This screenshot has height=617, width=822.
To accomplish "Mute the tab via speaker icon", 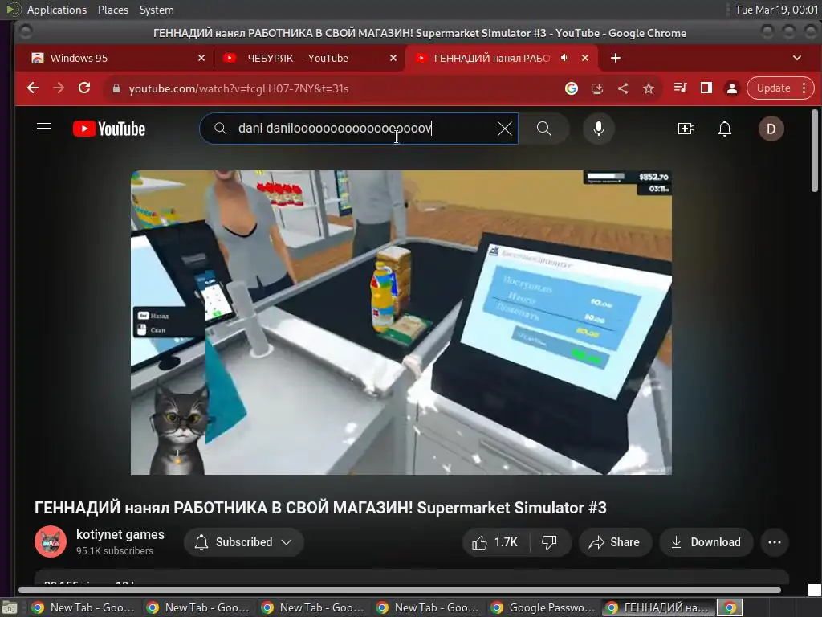I will pos(564,58).
